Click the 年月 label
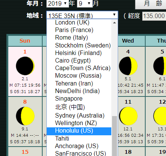The width and height of the screenshot is (166, 156). pyautogui.click(x=35, y=3)
